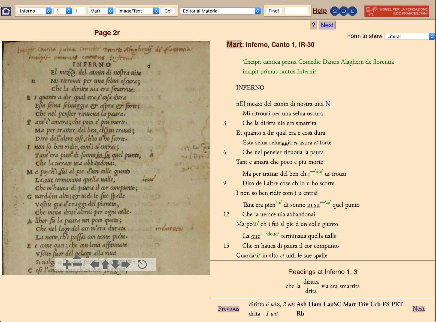Click 'Readings at Inferno 1, 3' heading
This screenshot has width=436, height=322.
323,272
